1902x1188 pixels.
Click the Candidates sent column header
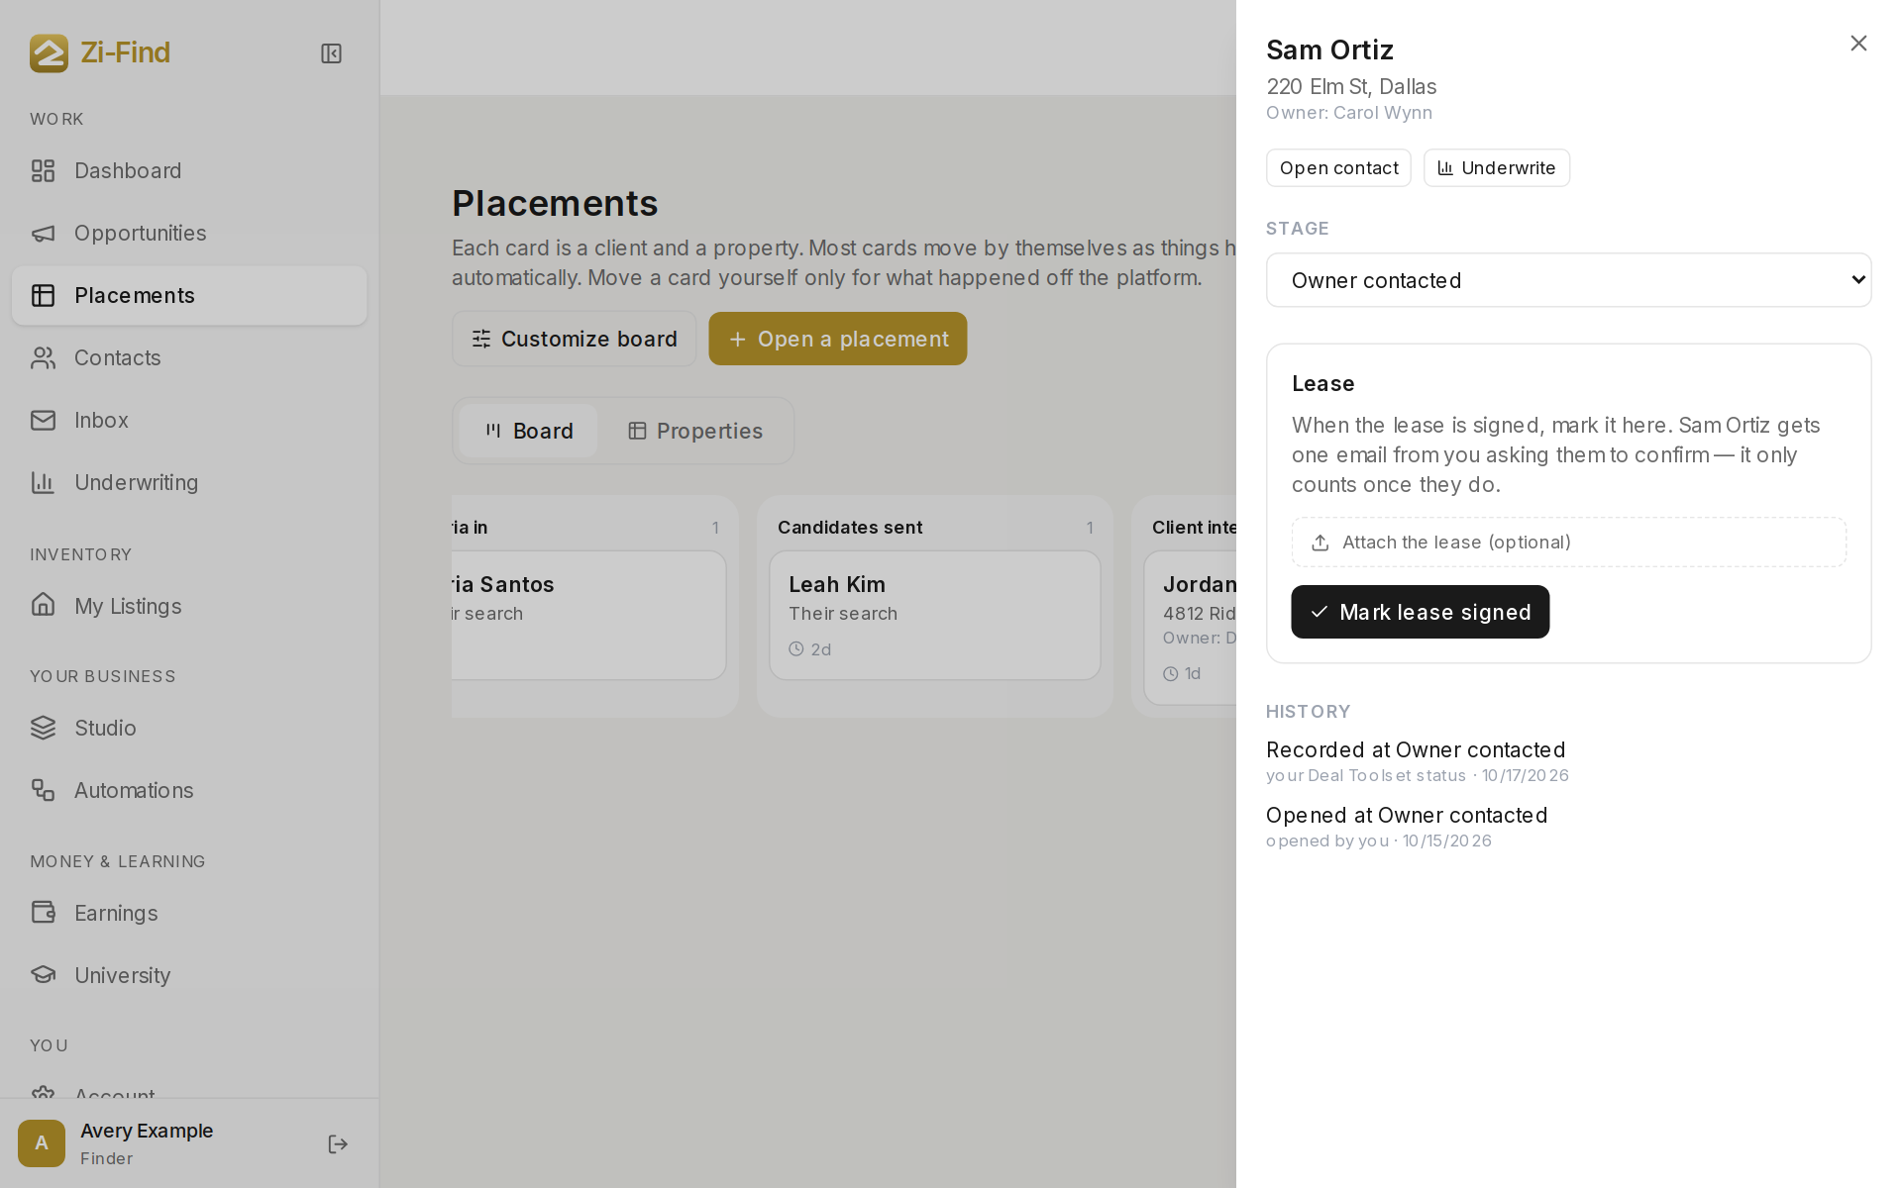[849, 528]
